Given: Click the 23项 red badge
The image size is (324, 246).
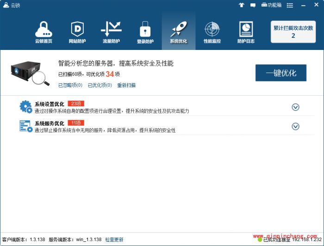Looking at the screenshot, I should click(x=76, y=104).
